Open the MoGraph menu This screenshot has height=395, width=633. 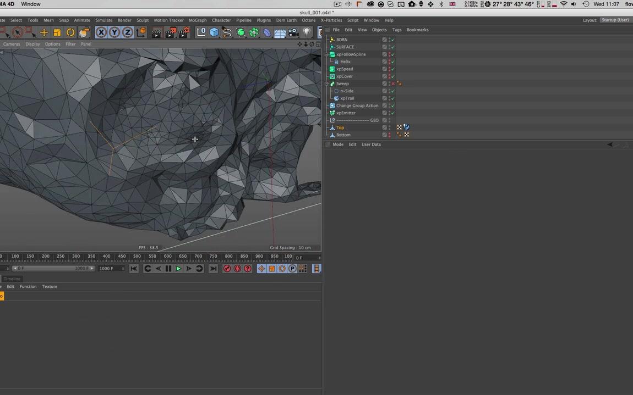point(198,20)
